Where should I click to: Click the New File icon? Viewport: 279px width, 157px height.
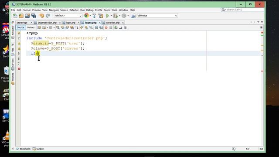pyautogui.click(x=15, y=16)
